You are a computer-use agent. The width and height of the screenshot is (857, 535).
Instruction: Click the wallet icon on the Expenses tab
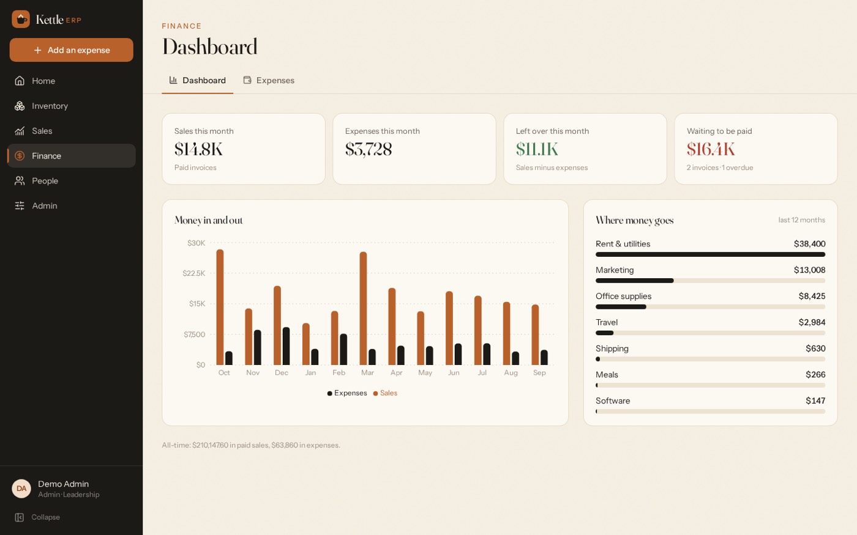(247, 80)
